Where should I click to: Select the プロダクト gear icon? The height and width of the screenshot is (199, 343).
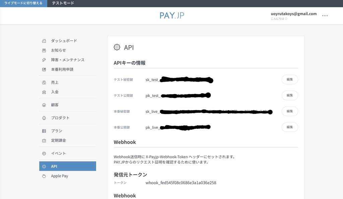click(x=44, y=117)
